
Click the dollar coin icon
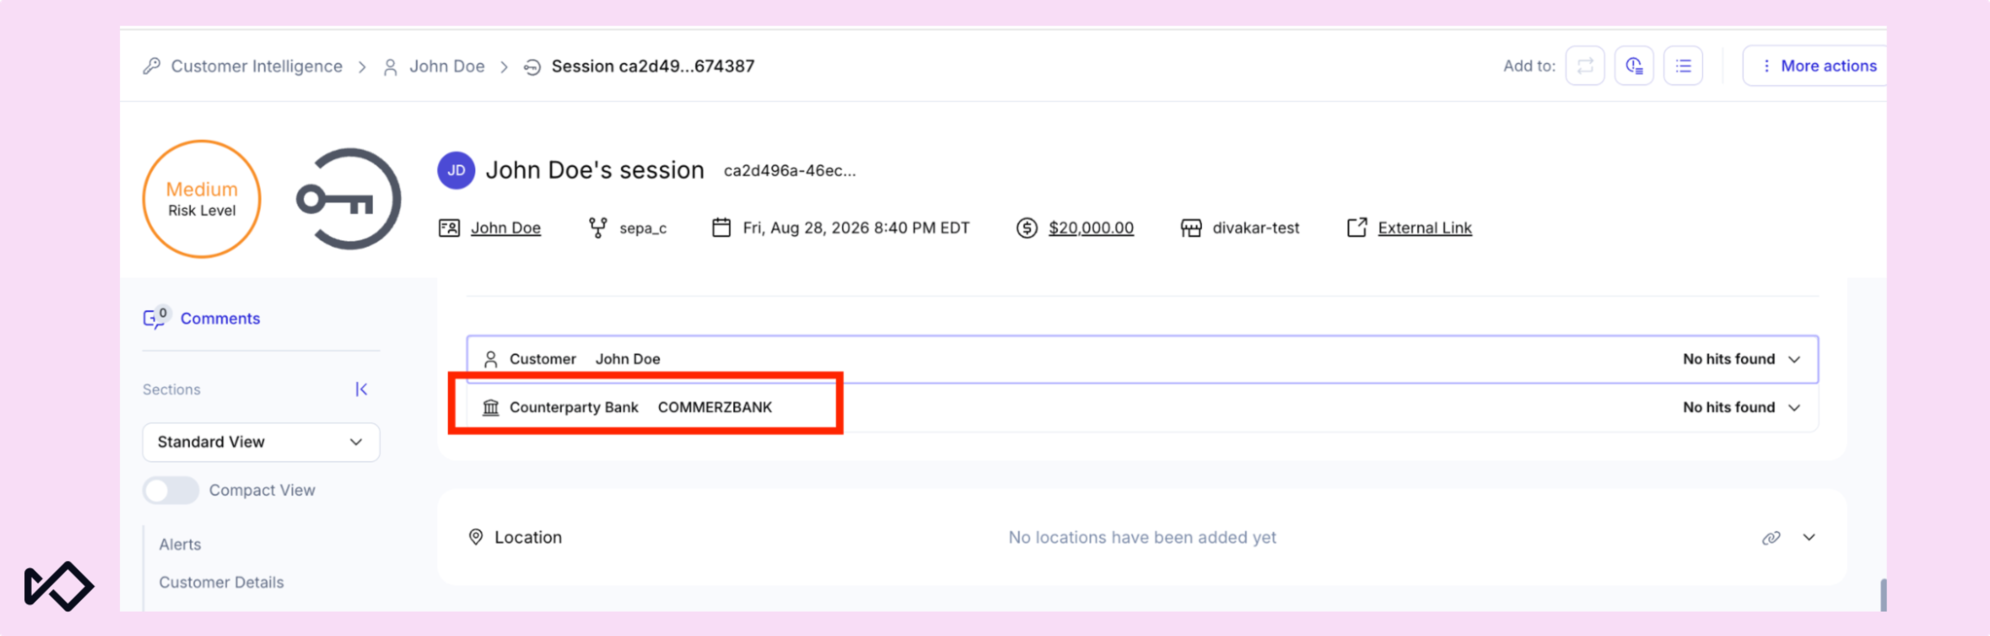click(1027, 228)
